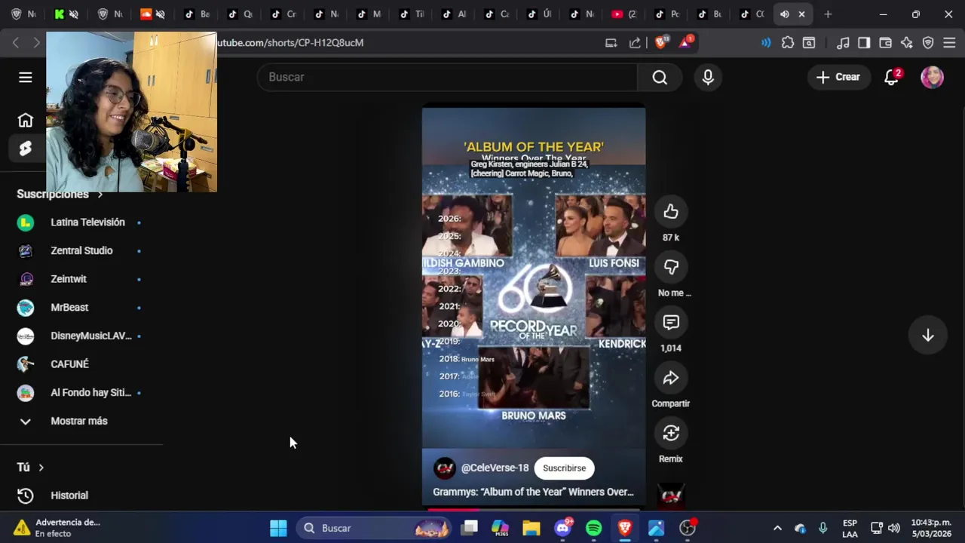Open the YouTube hamburger guide menu
This screenshot has height=543, width=965.
(26, 77)
